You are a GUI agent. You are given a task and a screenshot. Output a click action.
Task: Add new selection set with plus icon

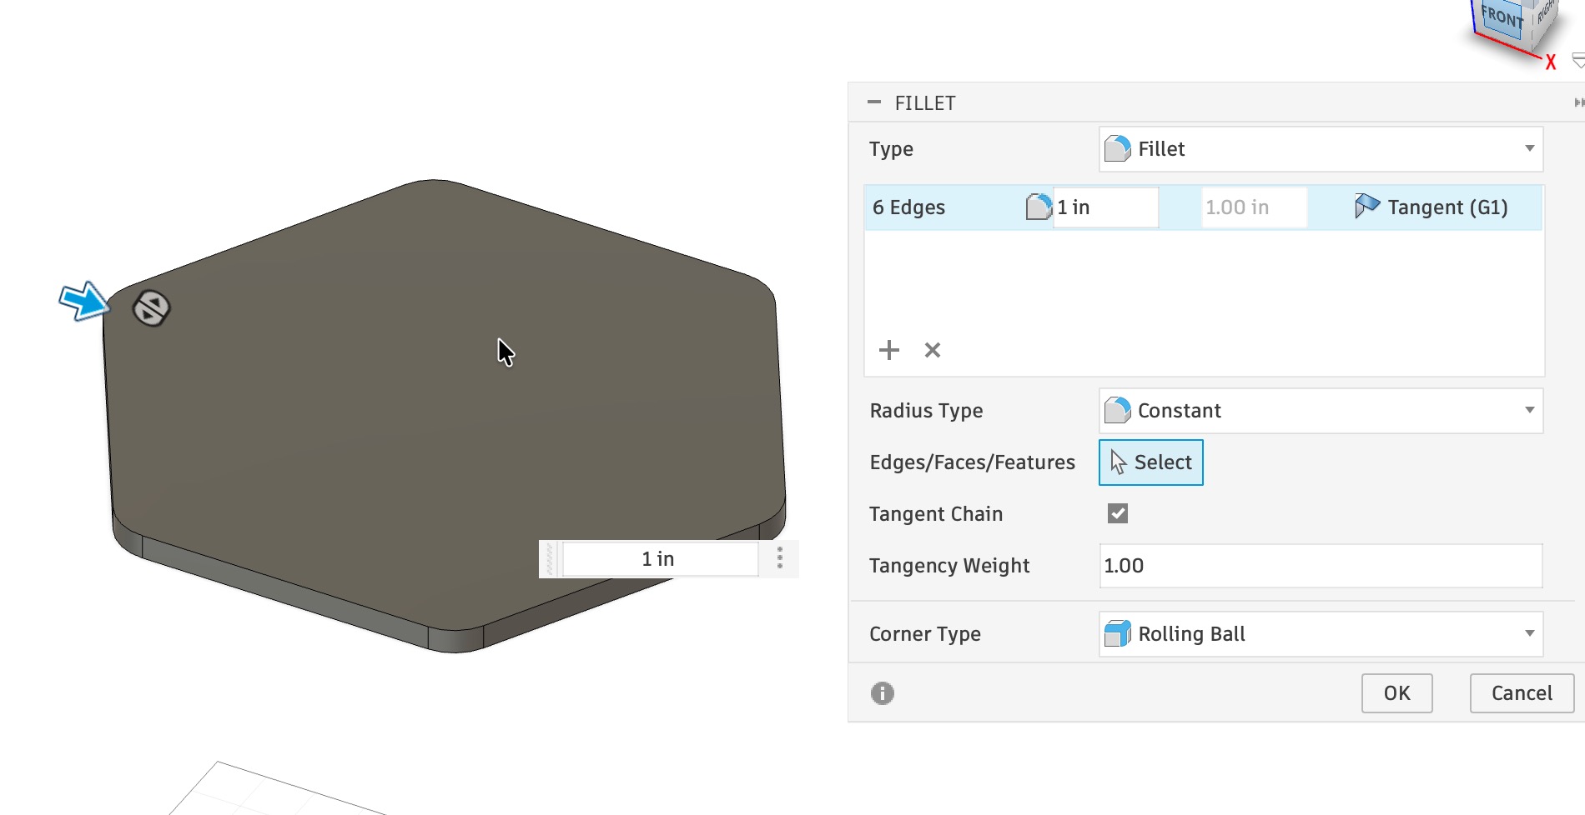click(889, 350)
